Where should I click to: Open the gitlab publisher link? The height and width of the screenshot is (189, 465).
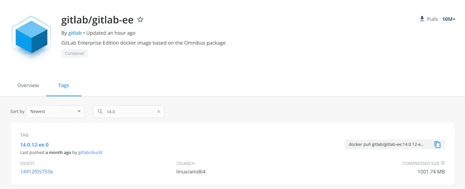pyautogui.click(x=75, y=33)
